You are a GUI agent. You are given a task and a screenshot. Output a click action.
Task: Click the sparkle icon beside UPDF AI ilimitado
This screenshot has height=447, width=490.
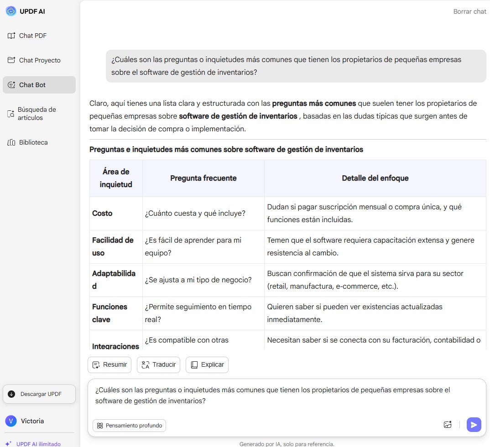[9, 443]
